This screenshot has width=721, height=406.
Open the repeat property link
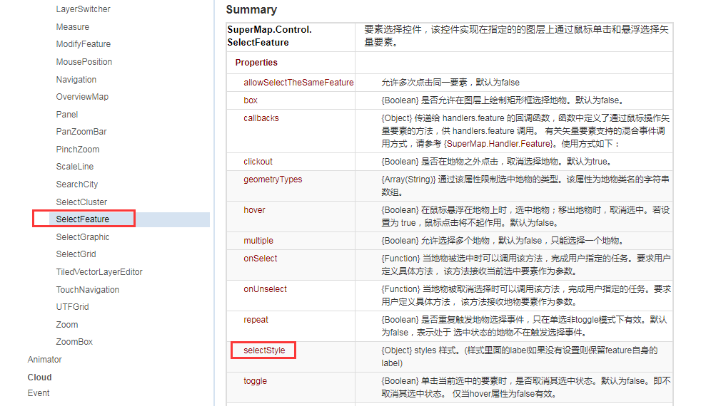pyautogui.click(x=256, y=320)
